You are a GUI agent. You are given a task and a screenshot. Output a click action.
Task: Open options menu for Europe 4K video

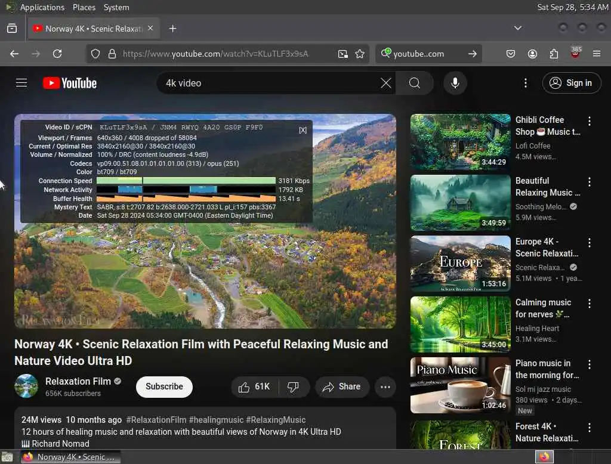589,243
